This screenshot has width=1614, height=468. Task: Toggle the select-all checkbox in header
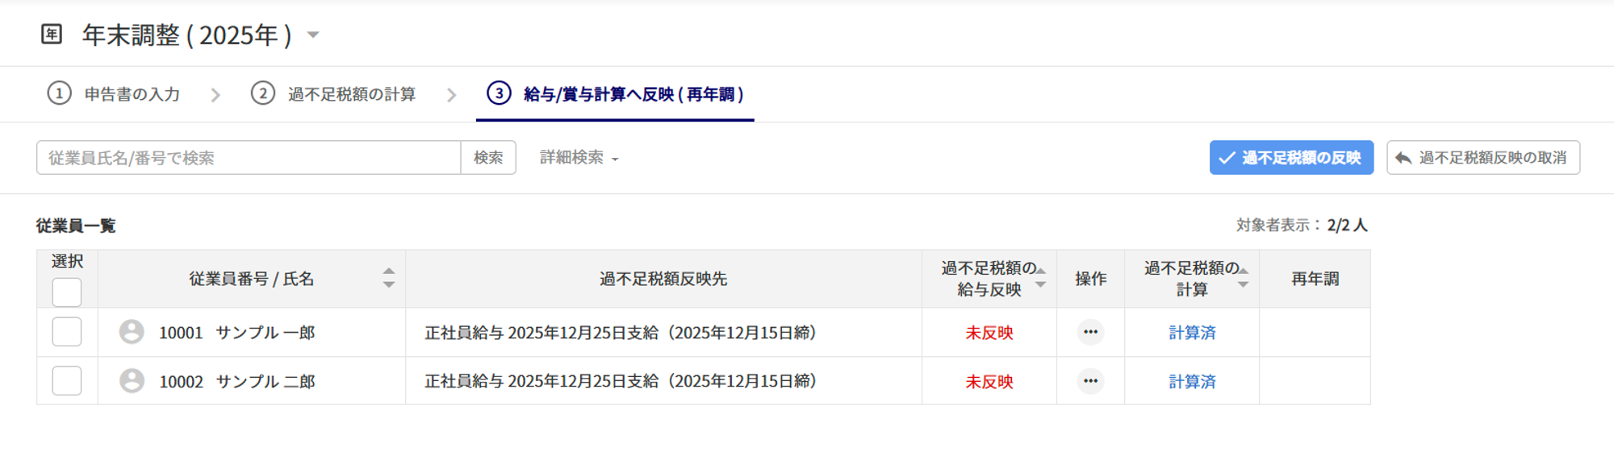tap(67, 292)
